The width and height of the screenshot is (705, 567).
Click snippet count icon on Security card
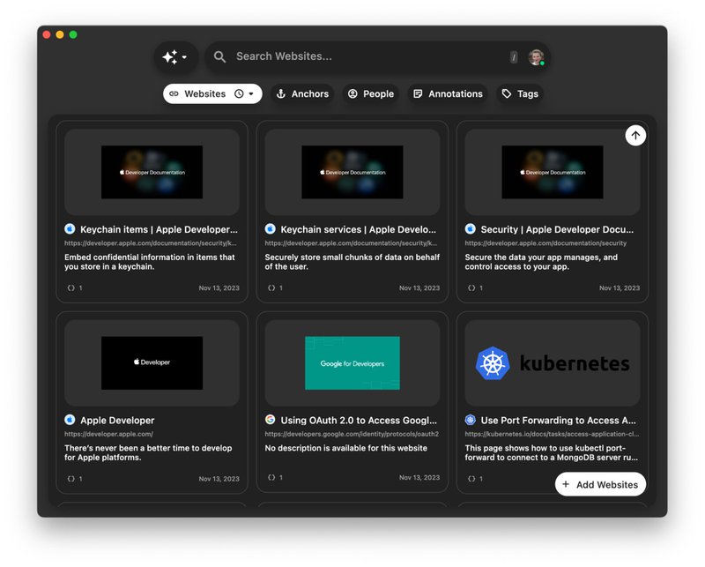[x=471, y=288]
